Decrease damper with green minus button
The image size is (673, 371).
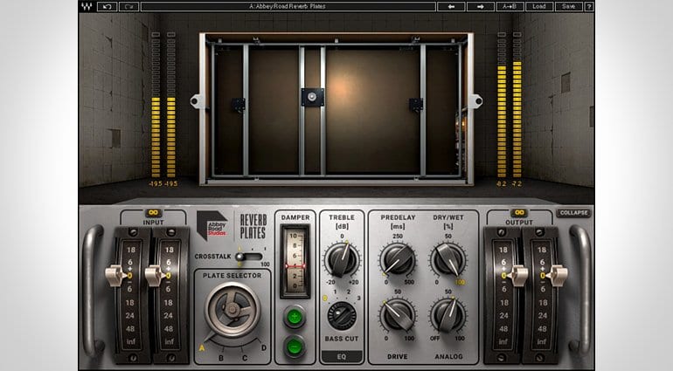[x=295, y=347]
